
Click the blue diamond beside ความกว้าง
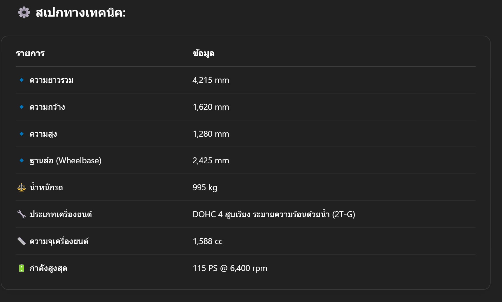(22, 107)
